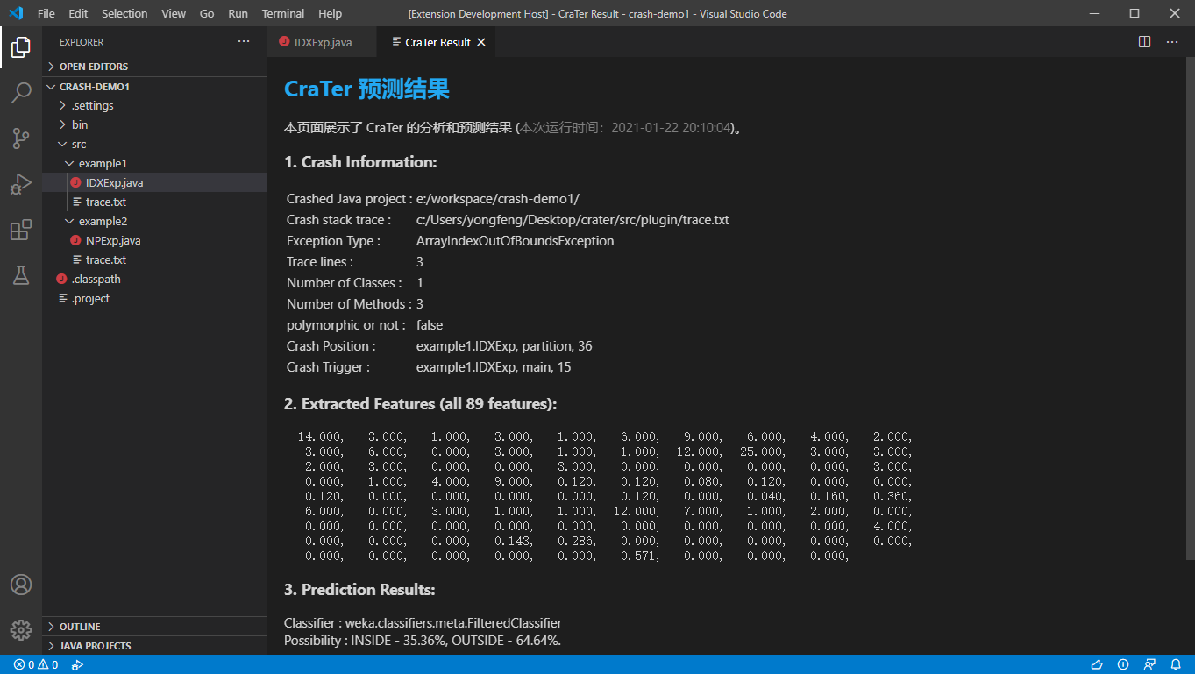The image size is (1195, 674).
Task: Click the Crash Position value text
Action: pos(504,346)
